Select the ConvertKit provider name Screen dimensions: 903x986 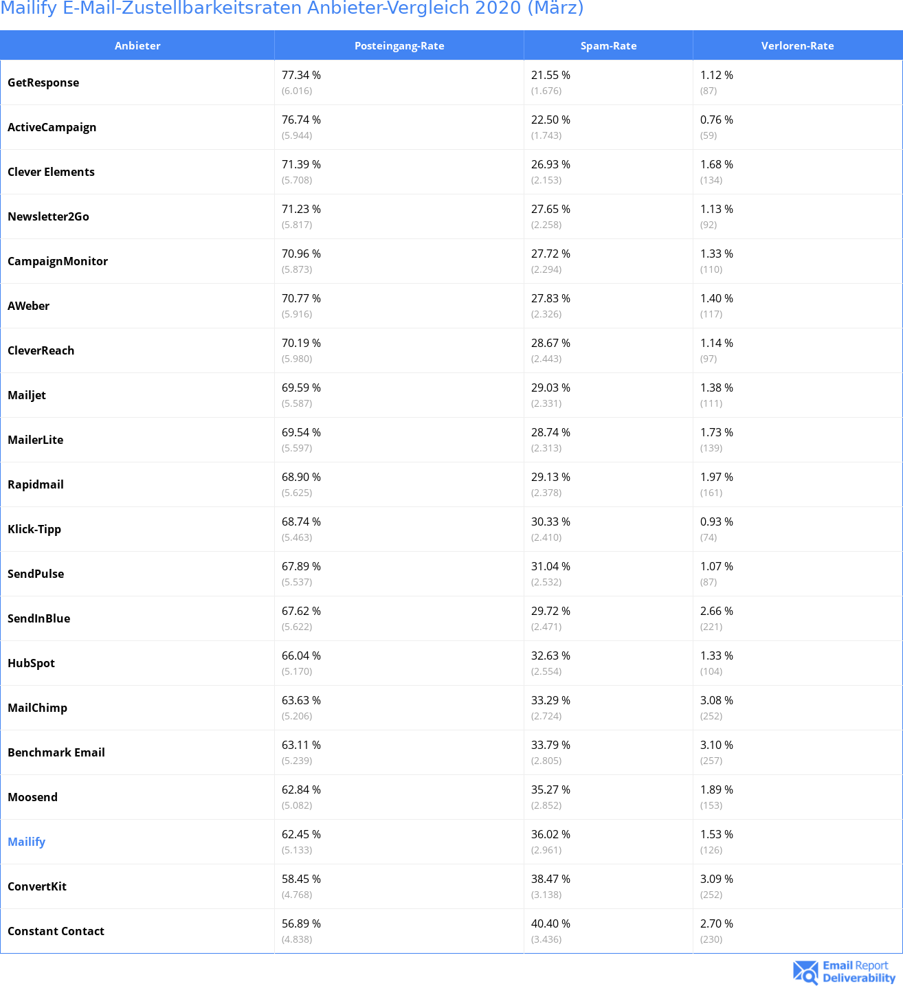click(37, 886)
